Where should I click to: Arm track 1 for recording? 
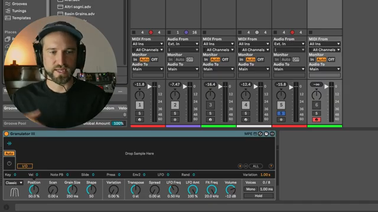point(139,120)
